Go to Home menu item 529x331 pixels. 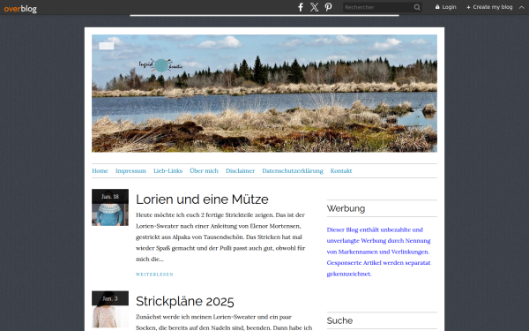coord(100,170)
